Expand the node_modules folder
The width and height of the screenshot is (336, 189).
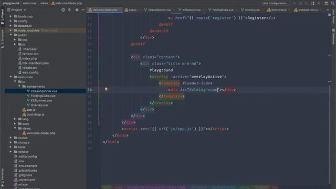point(10,30)
